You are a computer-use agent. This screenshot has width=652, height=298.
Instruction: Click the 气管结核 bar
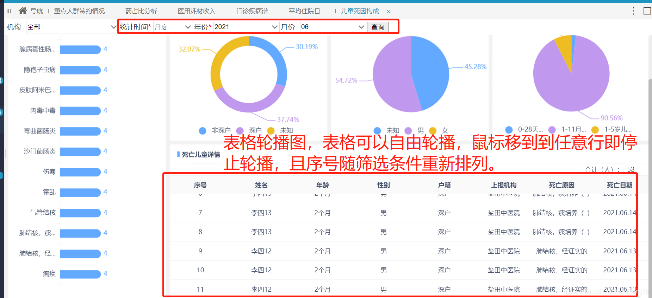[x=80, y=213]
